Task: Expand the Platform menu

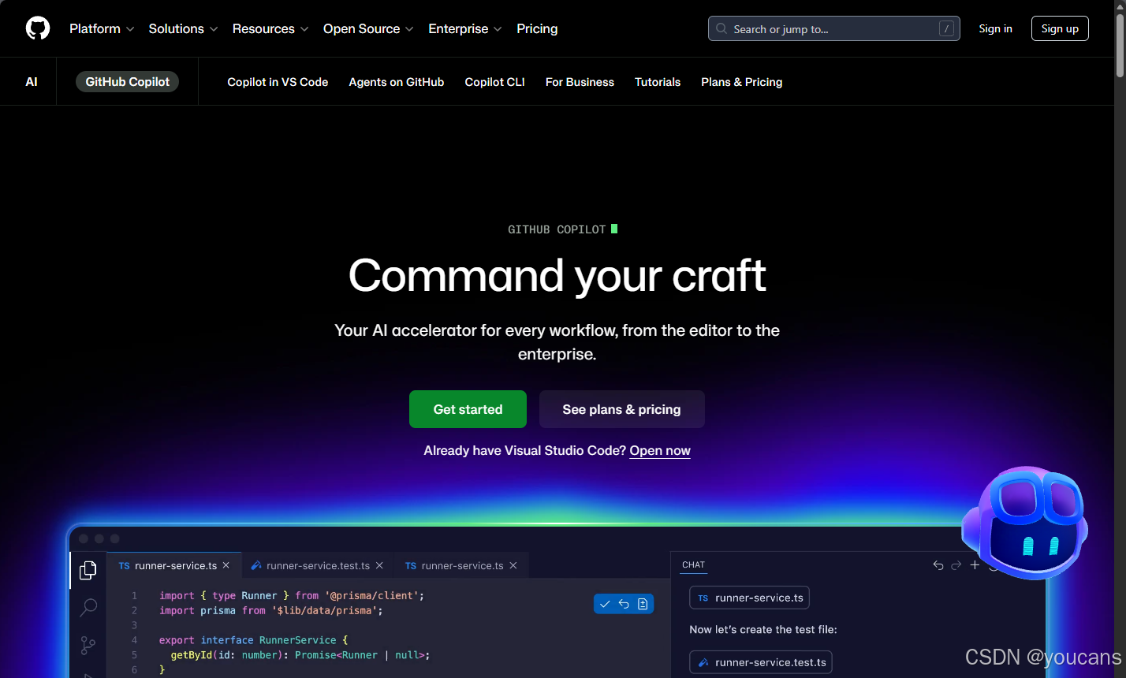Action: [102, 28]
